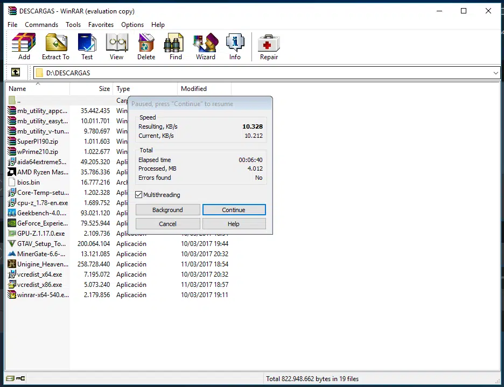Select the bios.bin file icon
The width and height of the screenshot is (504, 387).
(x=12, y=182)
